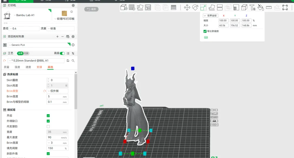Reset process preset changes arrow
294x158 pixels.
4,61
